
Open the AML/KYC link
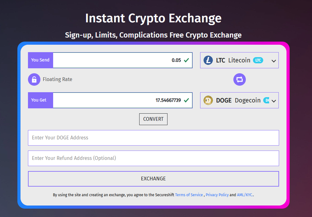pos(245,195)
